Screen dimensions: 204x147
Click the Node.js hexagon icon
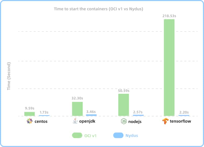click(x=123, y=121)
